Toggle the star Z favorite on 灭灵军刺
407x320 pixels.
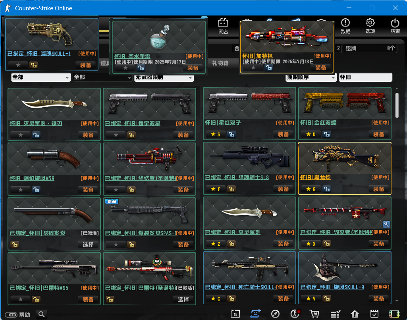click(x=216, y=244)
